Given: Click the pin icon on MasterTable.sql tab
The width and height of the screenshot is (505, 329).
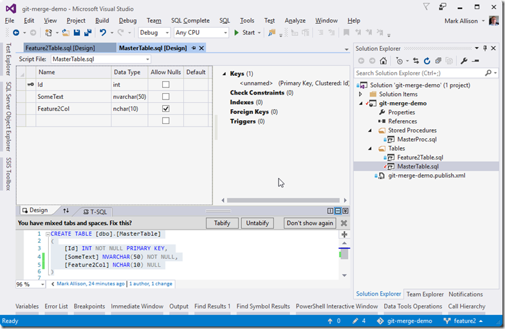Looking at the screenshot, I should point(194,48).
